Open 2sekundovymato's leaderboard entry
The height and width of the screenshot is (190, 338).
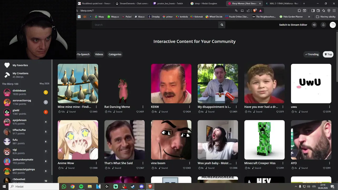click(x=26, y=161)
